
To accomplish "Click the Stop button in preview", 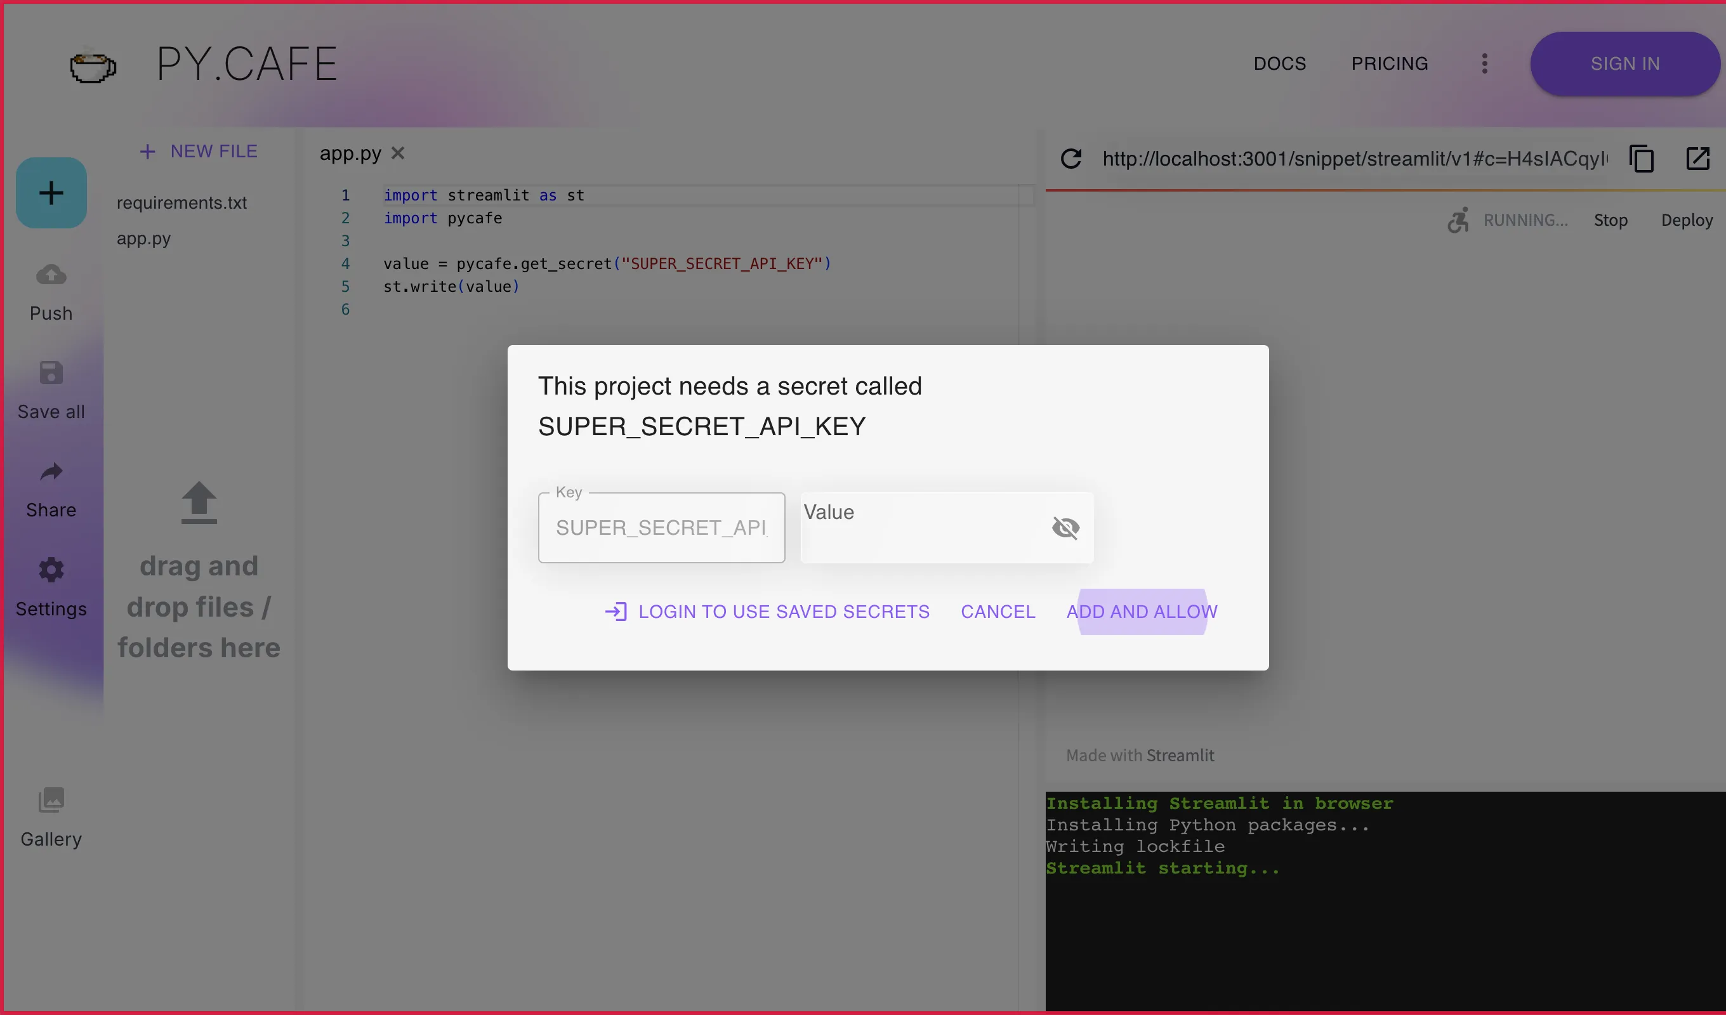I will click(x=1611, y=221).
